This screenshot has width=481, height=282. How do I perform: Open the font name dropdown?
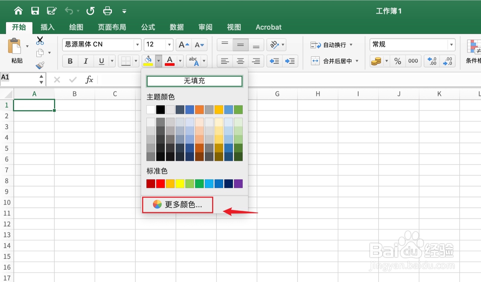pyautogui.click(x=137, y=45)
